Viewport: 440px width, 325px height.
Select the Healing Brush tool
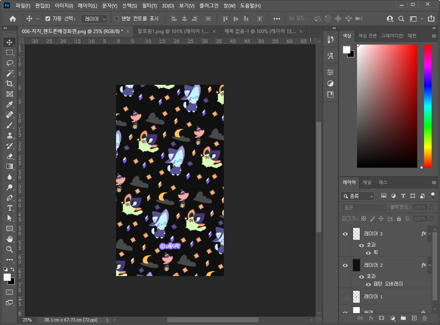[x=10, y=115]
